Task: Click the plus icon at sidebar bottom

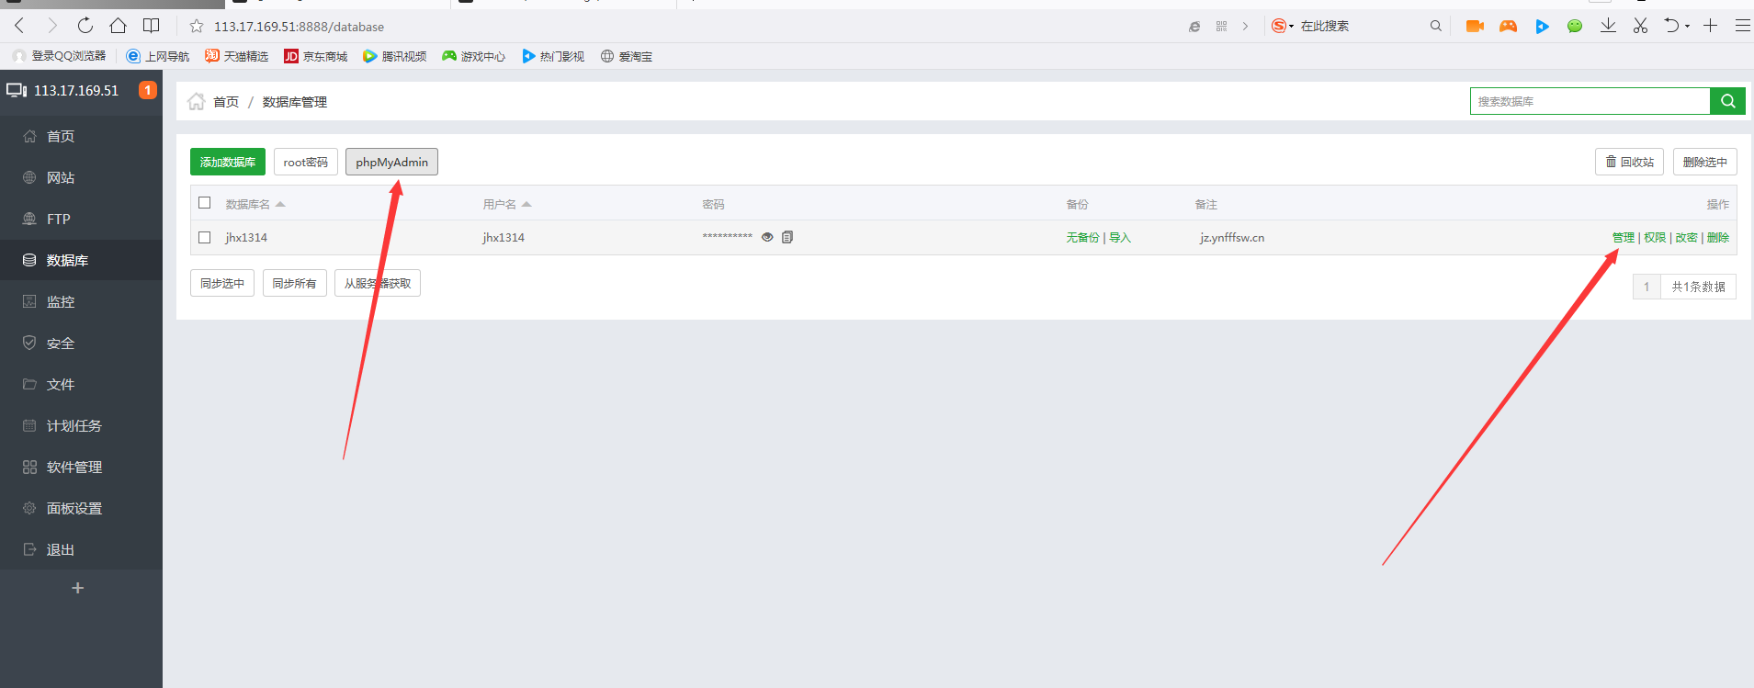Action: pyautogui.click(x=78, y=588)
